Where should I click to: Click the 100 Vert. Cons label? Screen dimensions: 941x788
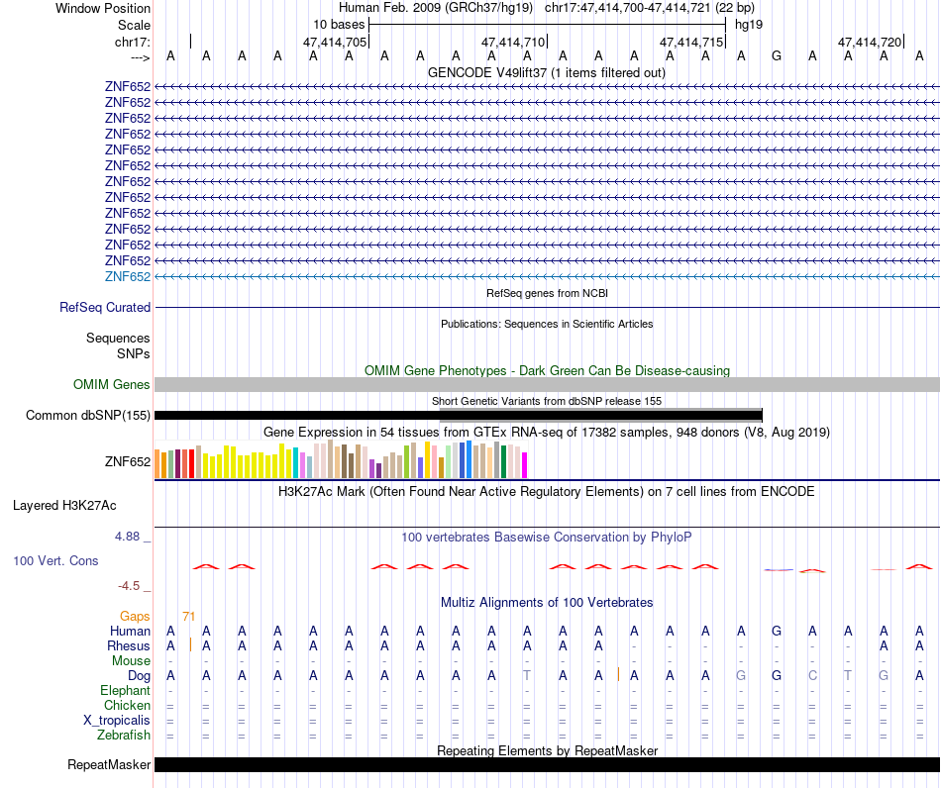(x=55, y=560)
